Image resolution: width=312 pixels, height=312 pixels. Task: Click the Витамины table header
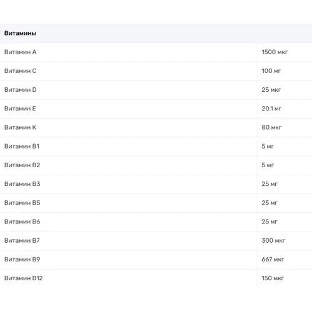pyautogui.click(x=20, y=33)
